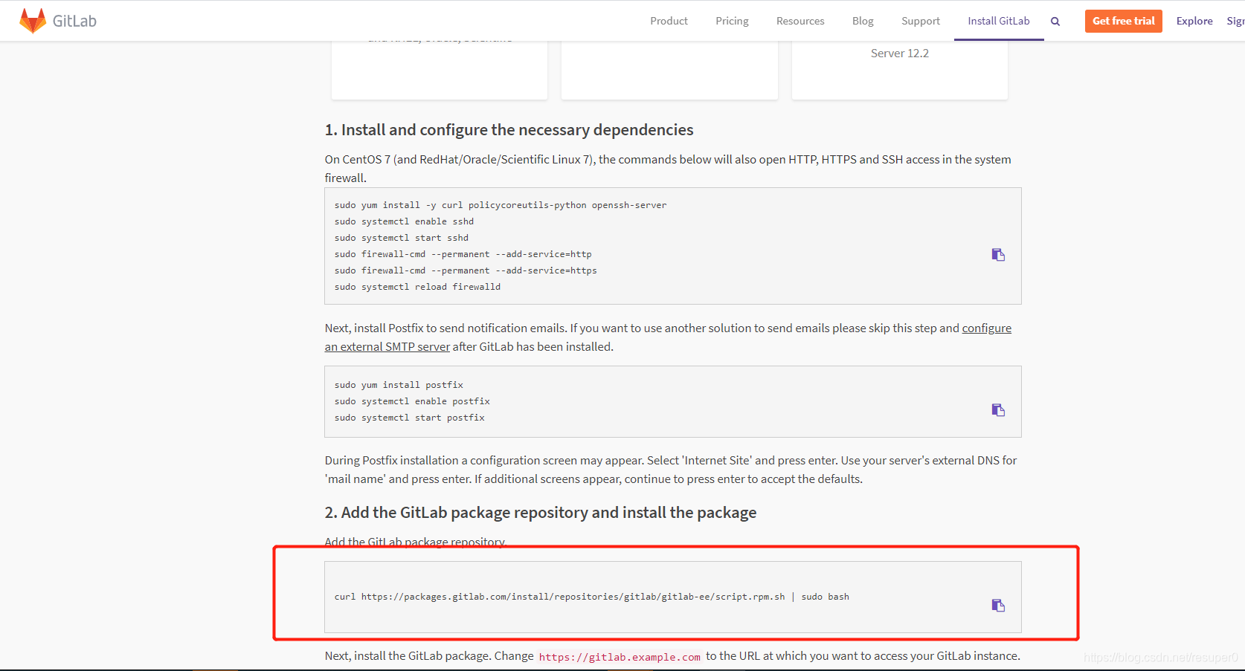Open the search magnifier icon

1055,22
